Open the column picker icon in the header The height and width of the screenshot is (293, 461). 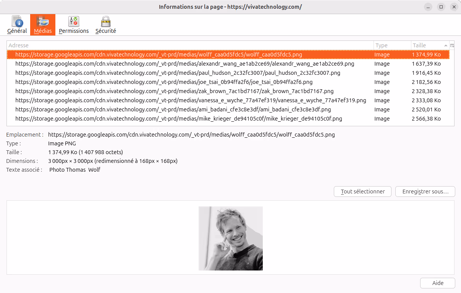click(452, 45)
